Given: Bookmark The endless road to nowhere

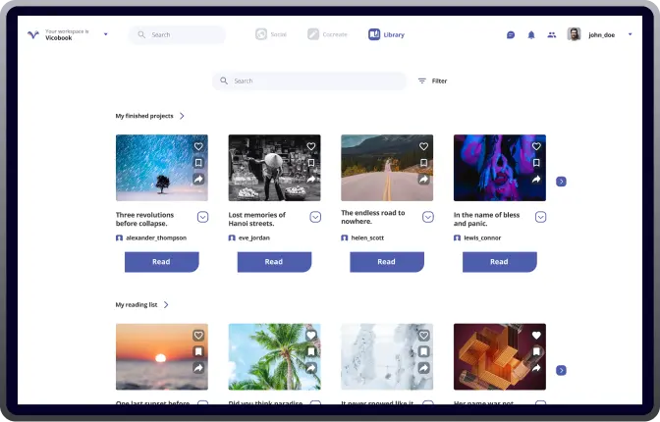Looking at the screenshot, I should pyautogui.click(x=424, y=162).
